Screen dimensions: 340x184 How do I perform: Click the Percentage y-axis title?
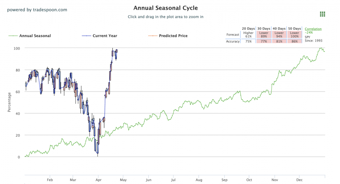[10, 102]
